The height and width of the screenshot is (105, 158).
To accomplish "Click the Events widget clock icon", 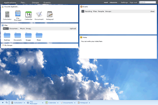I will (81, 7).
